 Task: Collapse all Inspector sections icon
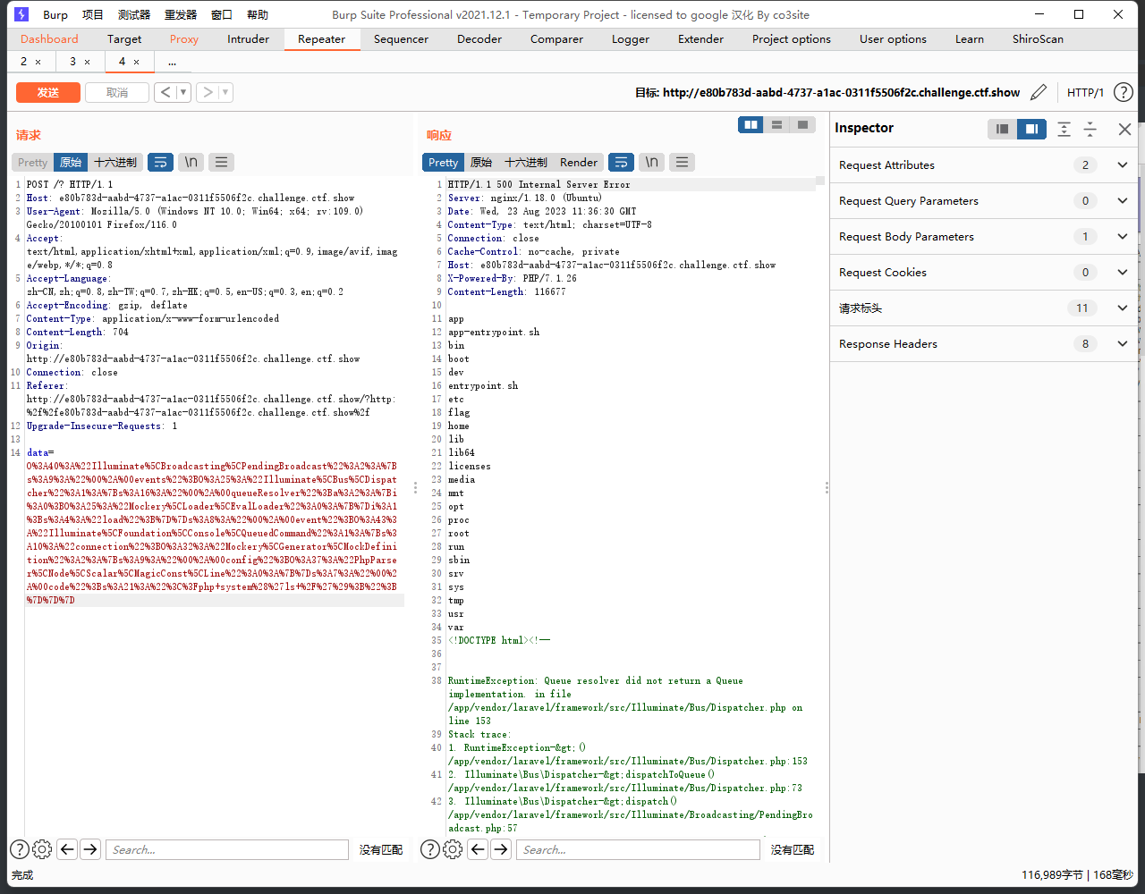point(1090,129)
